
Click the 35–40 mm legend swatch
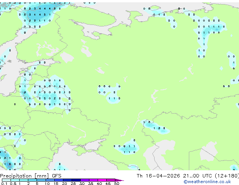pos(93,180)
